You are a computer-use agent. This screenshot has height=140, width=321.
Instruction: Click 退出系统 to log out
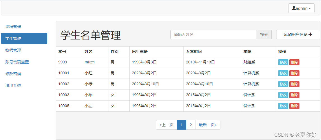[13, 86]
